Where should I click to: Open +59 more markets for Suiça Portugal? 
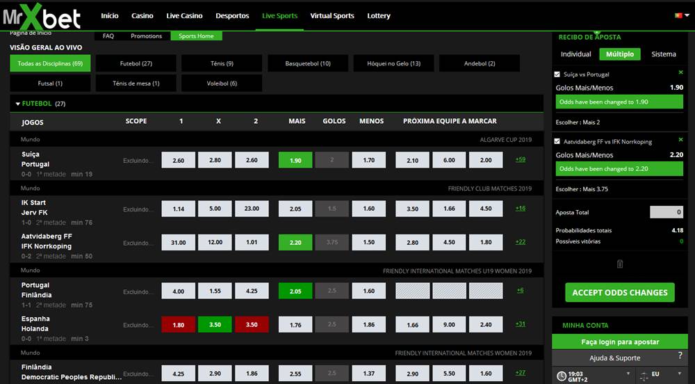520,160
